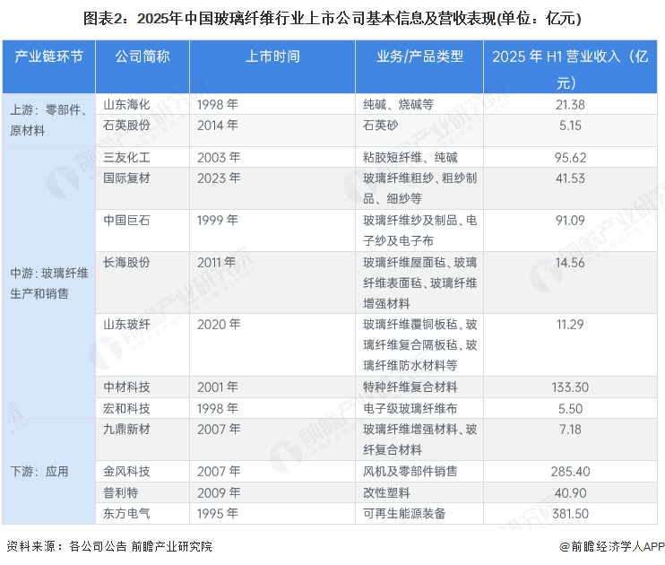The image size is (665, 565).
Task: Select company name 九鼎新材
Action: (126, 430)
